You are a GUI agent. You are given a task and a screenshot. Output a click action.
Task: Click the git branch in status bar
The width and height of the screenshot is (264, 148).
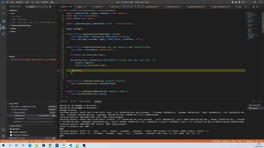(16, 141)
